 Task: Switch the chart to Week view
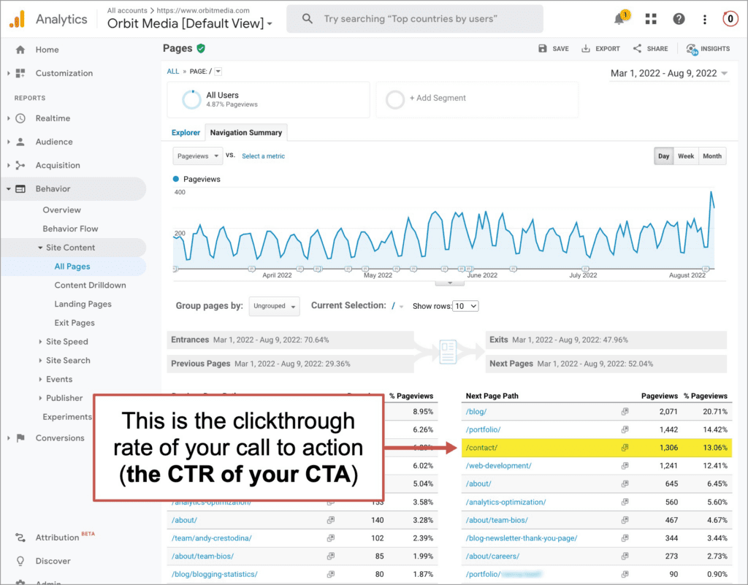click(x=686, y=156)
